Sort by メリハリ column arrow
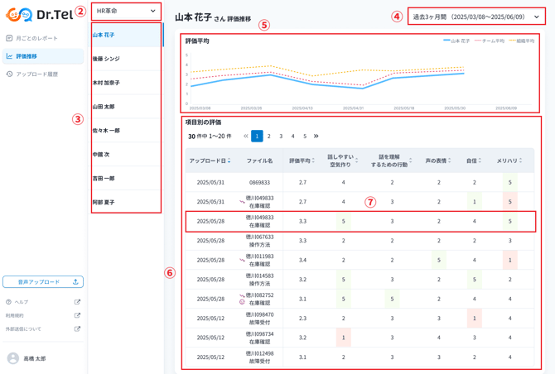The height and width of the screenshot is (374, 555). point(521,161)
